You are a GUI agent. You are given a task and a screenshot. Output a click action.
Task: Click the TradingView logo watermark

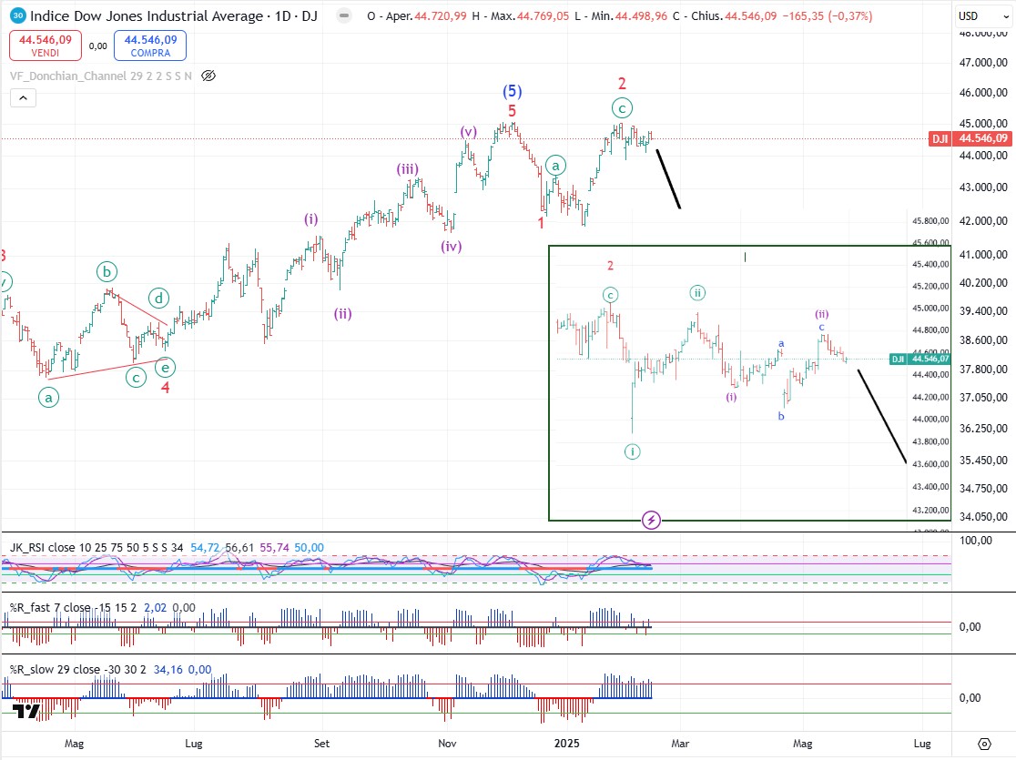26,712
